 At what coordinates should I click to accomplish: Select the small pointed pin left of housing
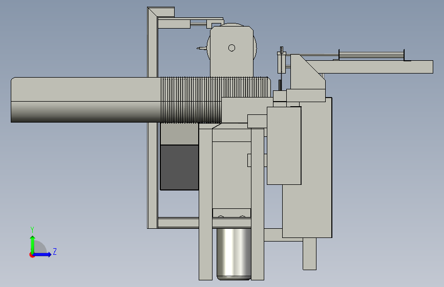point(202,49)
